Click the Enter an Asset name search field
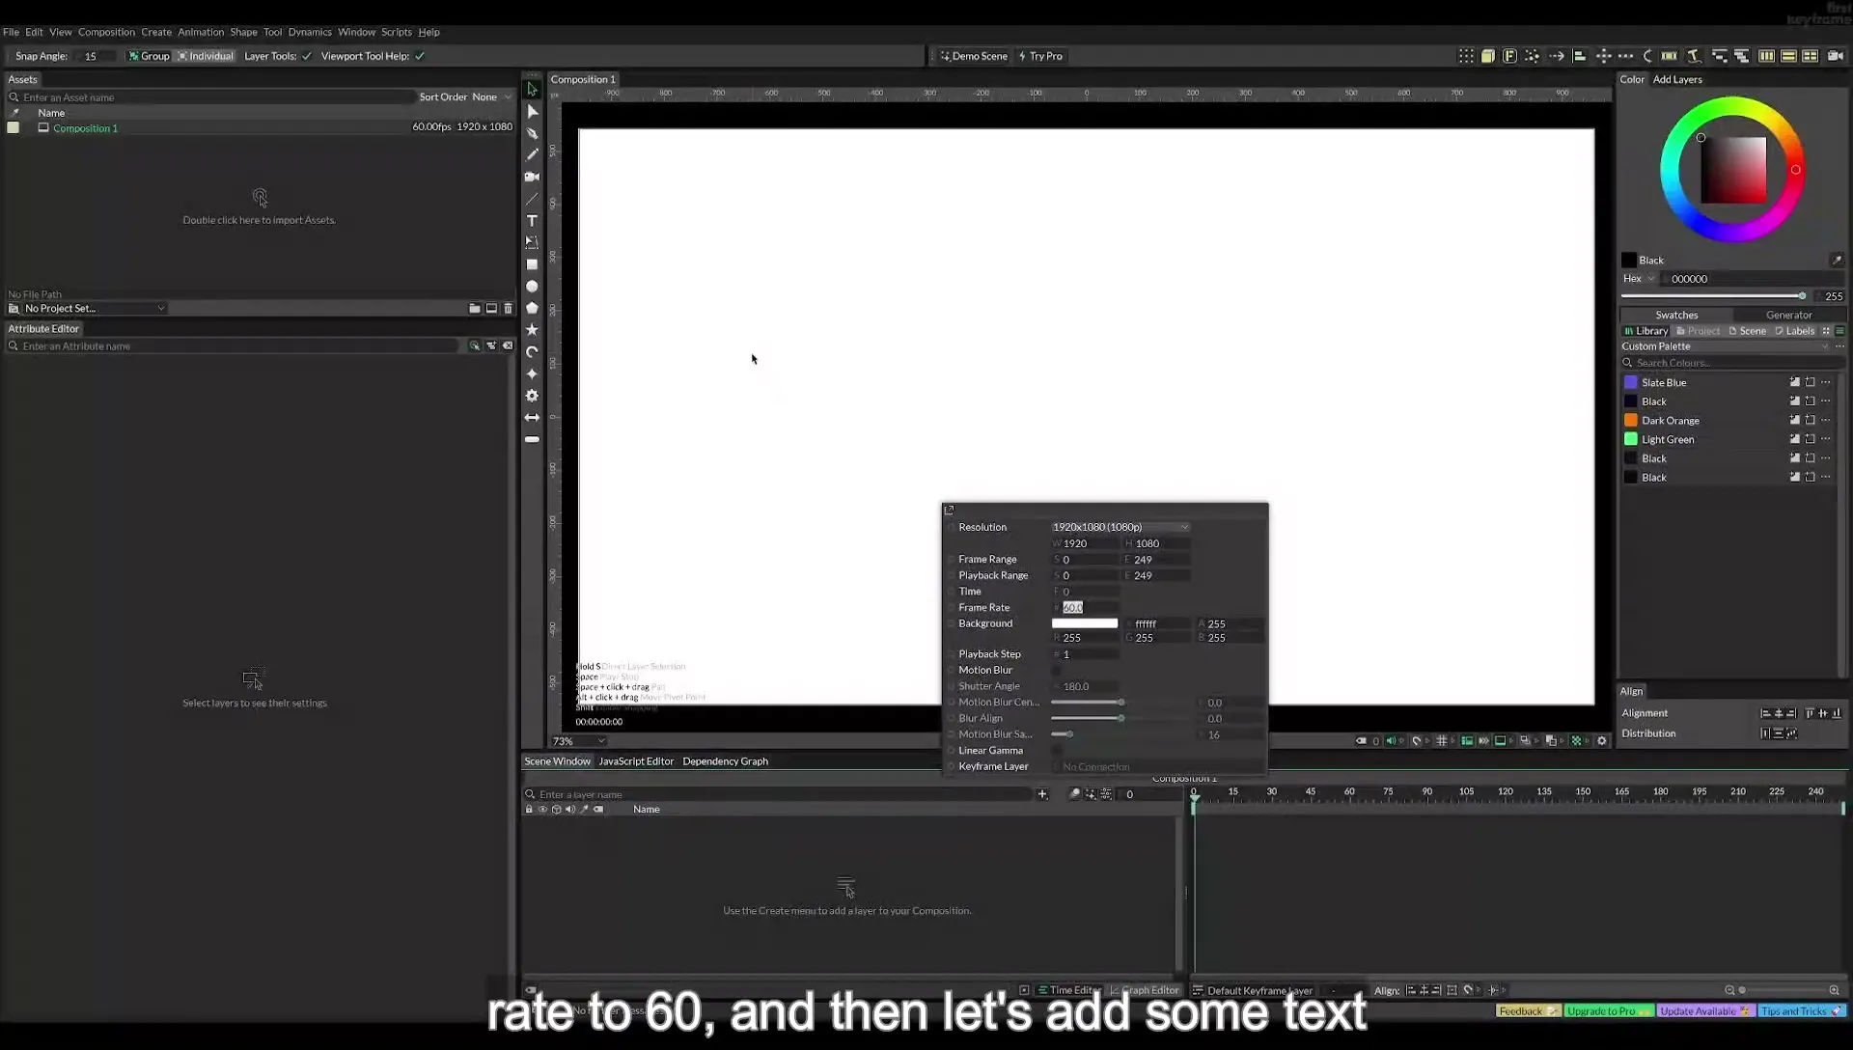 point(210,97)
